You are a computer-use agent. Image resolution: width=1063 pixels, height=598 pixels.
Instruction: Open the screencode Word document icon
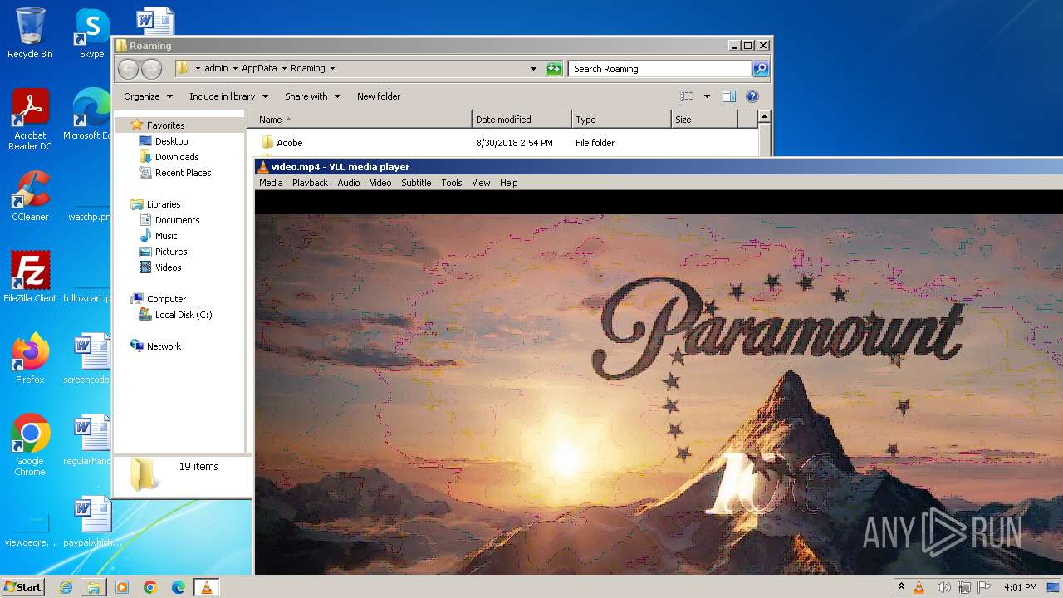coord(91,359)
